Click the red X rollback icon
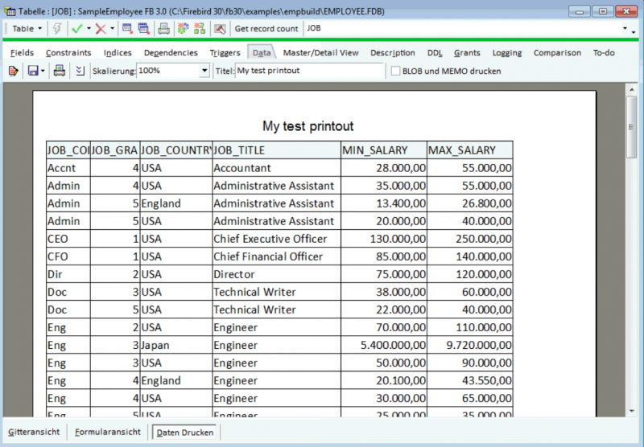 click(x=101, y=29)
